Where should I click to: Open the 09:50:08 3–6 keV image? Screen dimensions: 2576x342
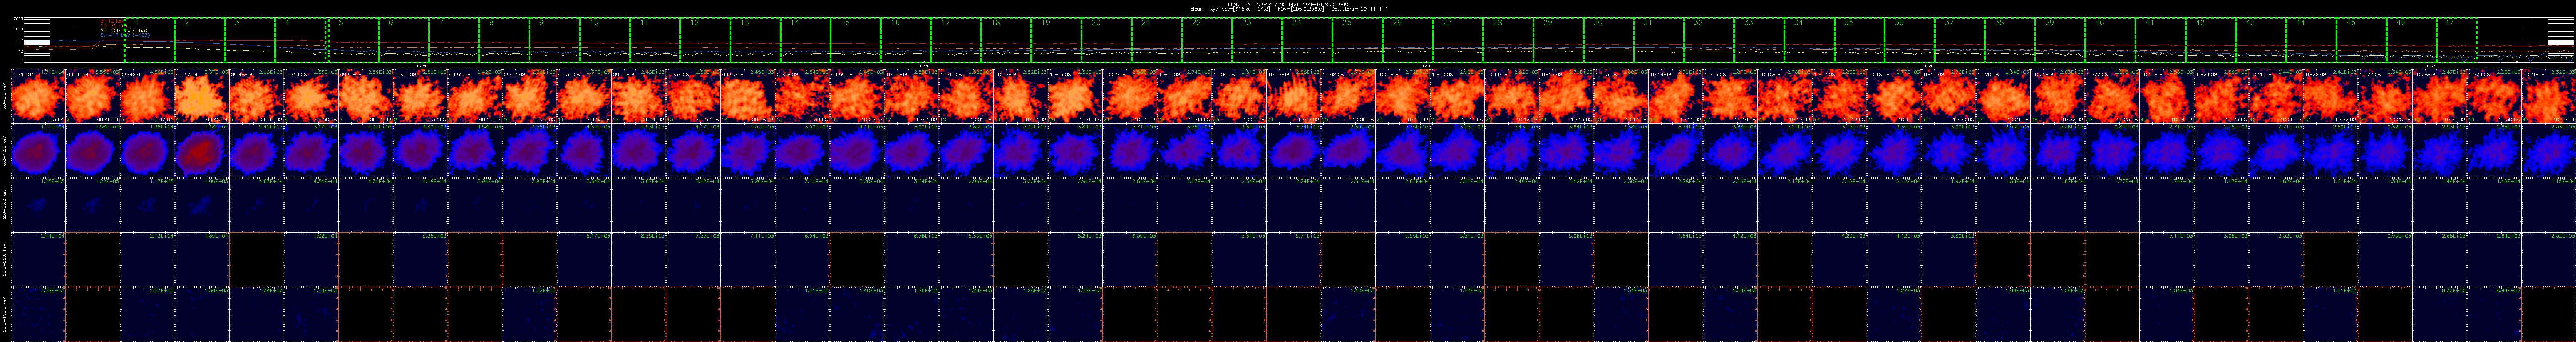click(366, 96)
